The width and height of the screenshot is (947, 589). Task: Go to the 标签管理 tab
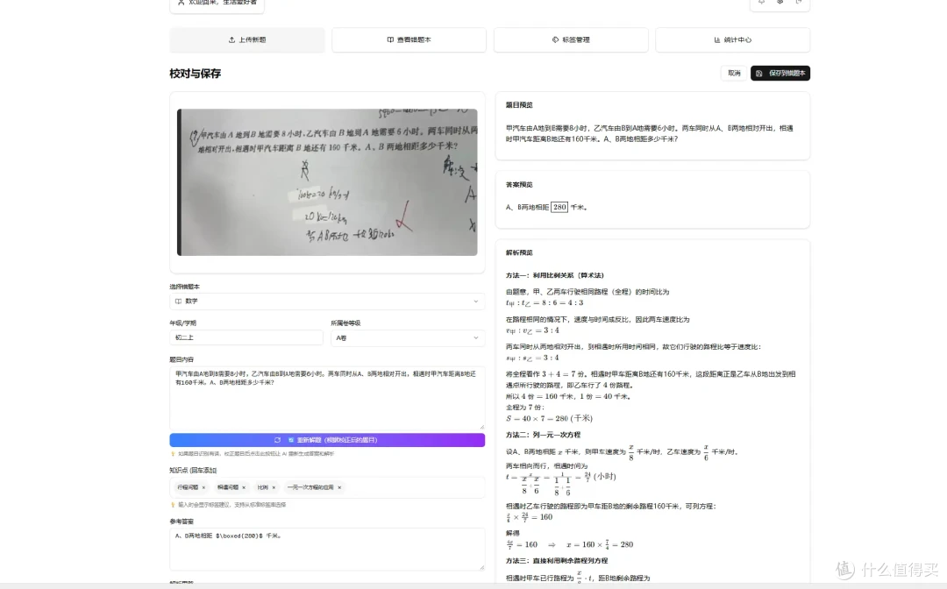571,39
